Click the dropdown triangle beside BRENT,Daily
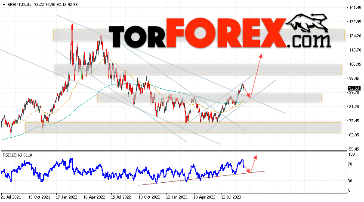Viewport: 364px width, 202px height. pos(4,5)
